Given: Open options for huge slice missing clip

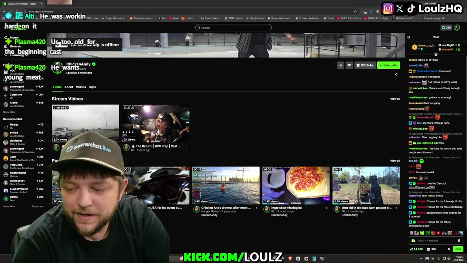Looking at the screenshot, I should tap(326, 208).
